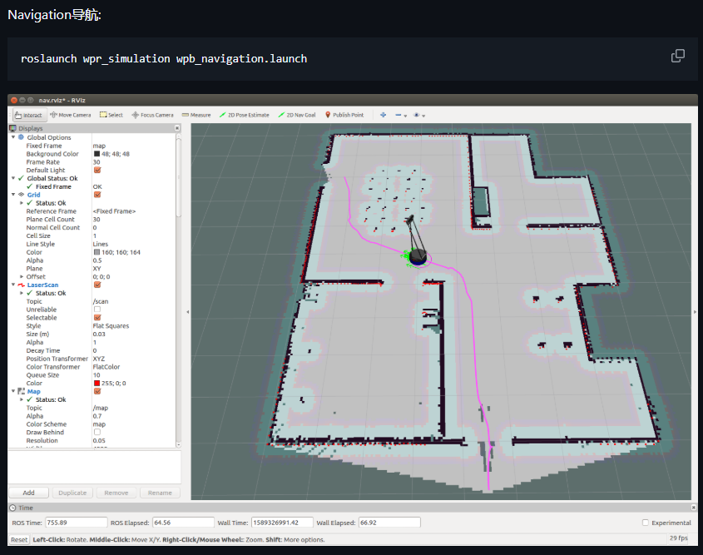Select the 2D Nav Goal tool
This screenshot has height=555, width=703.
(297, 115)
